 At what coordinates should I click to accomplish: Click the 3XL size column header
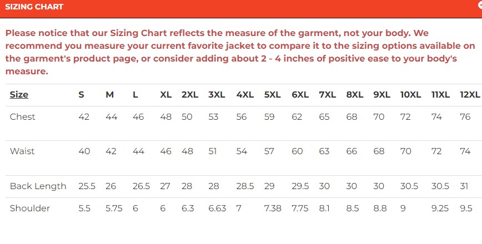[217, 95]
